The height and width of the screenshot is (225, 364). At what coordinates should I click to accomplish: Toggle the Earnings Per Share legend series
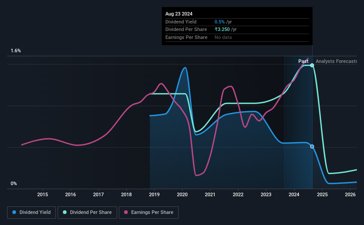149,213
